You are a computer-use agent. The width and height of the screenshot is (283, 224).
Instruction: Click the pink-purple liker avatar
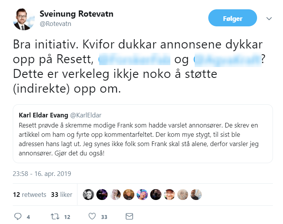[142, 195]
